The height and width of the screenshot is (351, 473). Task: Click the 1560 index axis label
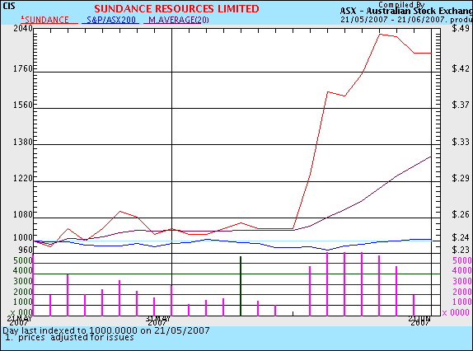[x=22, y=105]
